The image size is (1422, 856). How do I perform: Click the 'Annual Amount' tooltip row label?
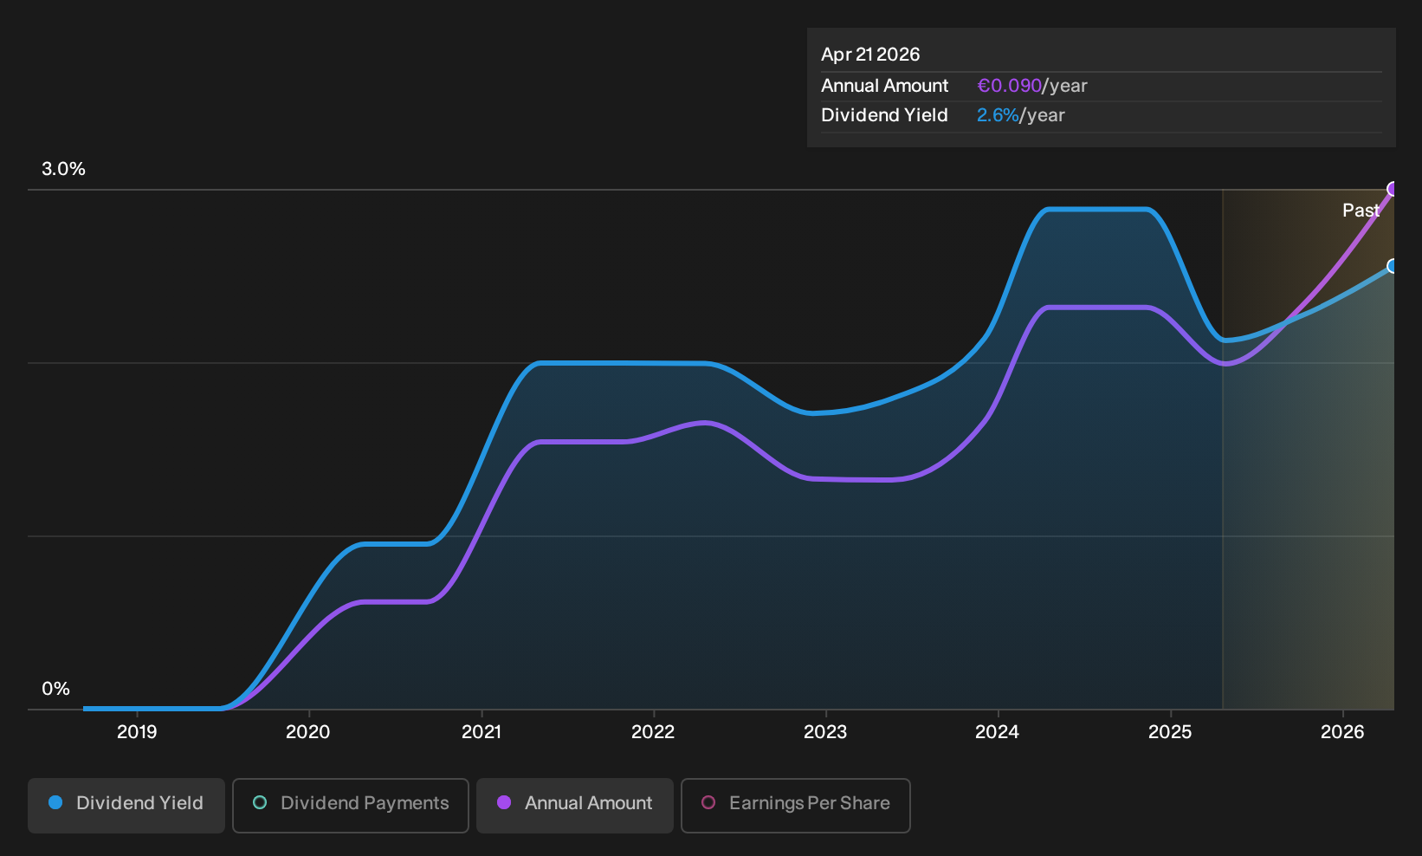(885, 86)
